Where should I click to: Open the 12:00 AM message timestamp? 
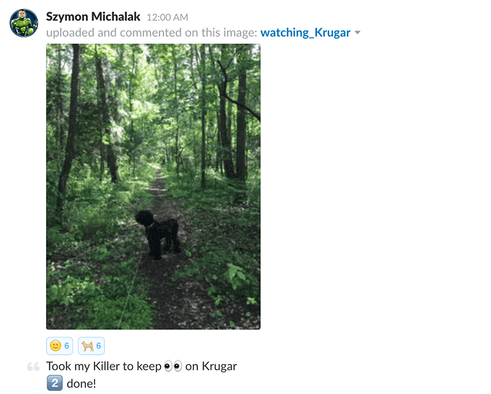167,17
